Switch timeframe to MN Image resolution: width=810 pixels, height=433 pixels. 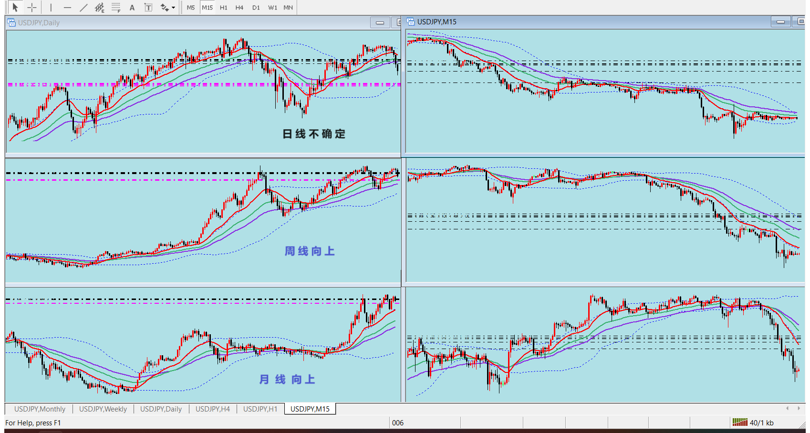pos(288,7)
